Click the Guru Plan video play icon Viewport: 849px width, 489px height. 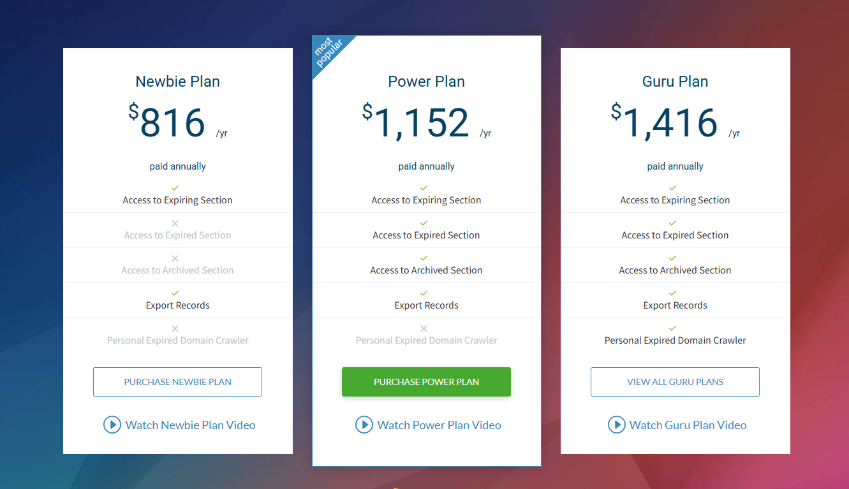(616, 425)
